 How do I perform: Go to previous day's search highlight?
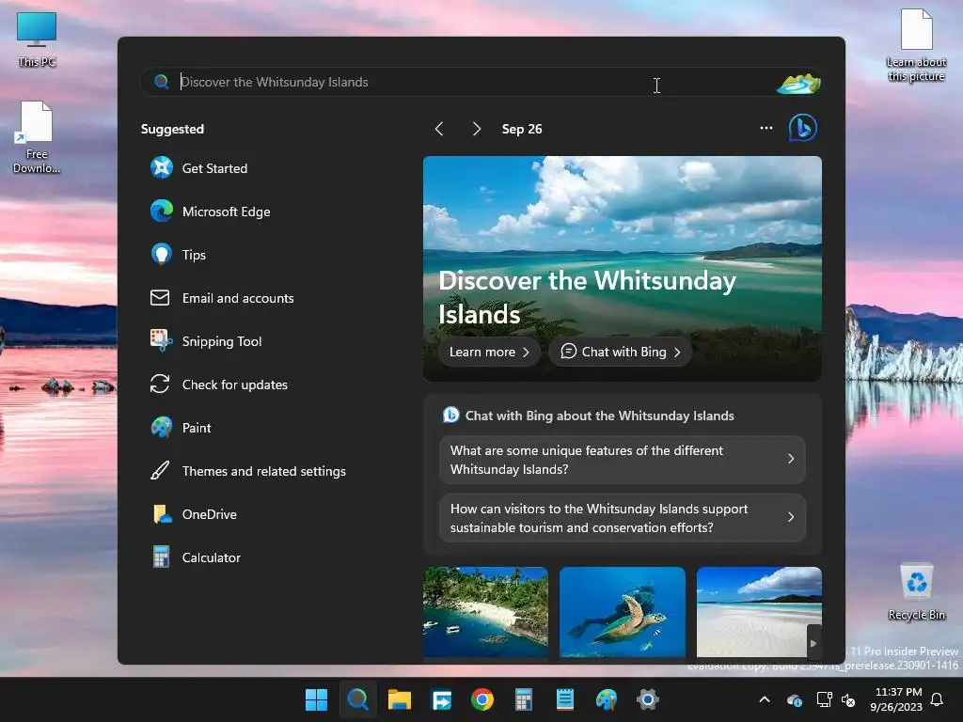439,129
